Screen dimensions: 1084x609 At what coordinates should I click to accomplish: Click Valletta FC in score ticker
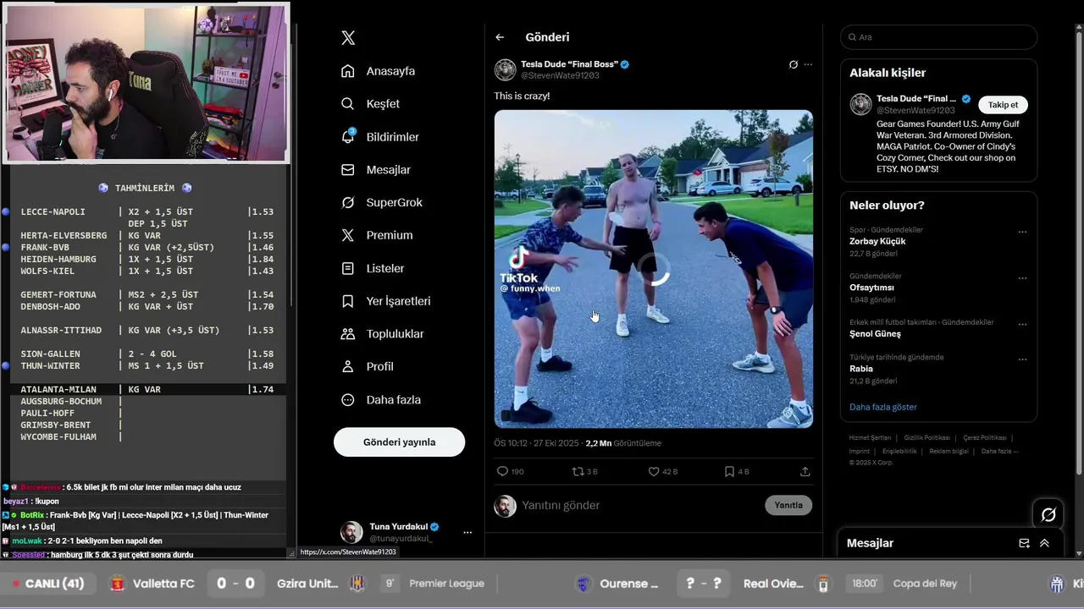click(x=163, y=584)
